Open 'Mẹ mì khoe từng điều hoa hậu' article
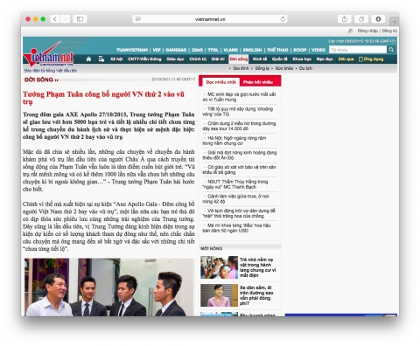420x346 pixels. (x=237, y=228)
